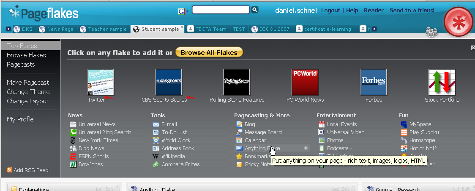Click the big red Pageflakes snowflake button
This screenshot has height=191, width=475.
[459, 22]
